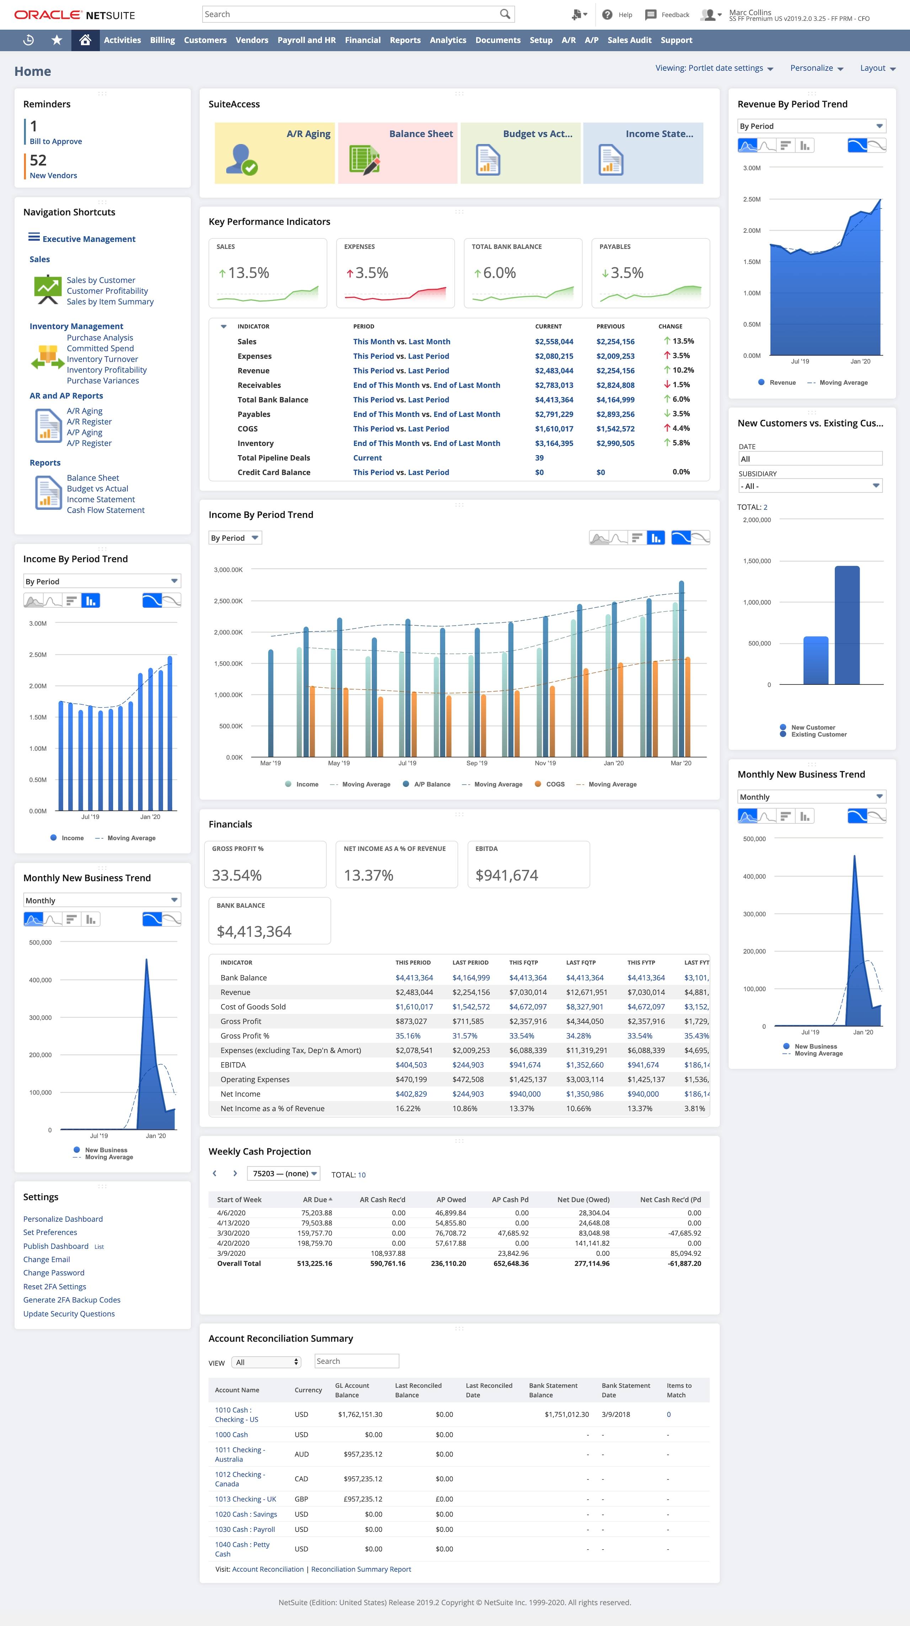Open the 75203 — (none) dropdown in Cash Projection
The width and height of the screenshot is (910, 1626).
pyautogui.click(x=284, y=1173)
